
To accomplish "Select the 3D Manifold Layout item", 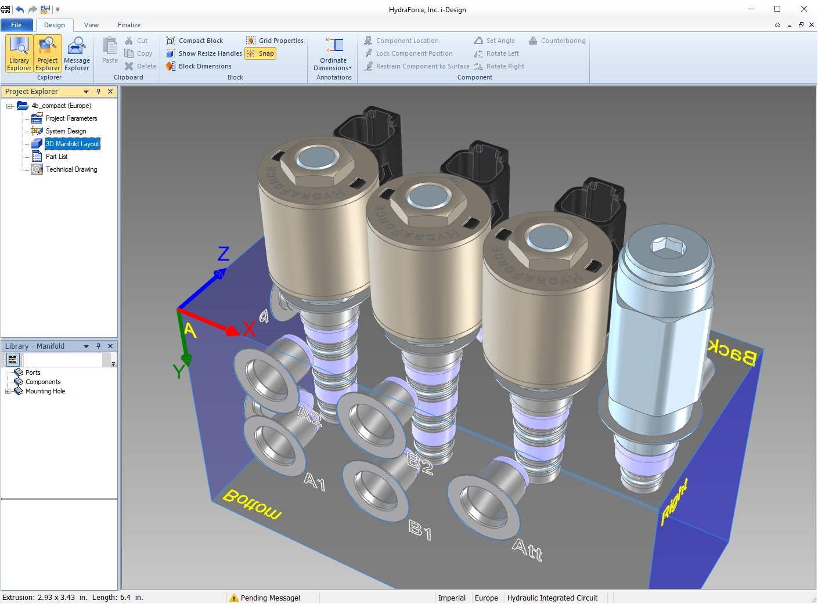I will (73, 144).
